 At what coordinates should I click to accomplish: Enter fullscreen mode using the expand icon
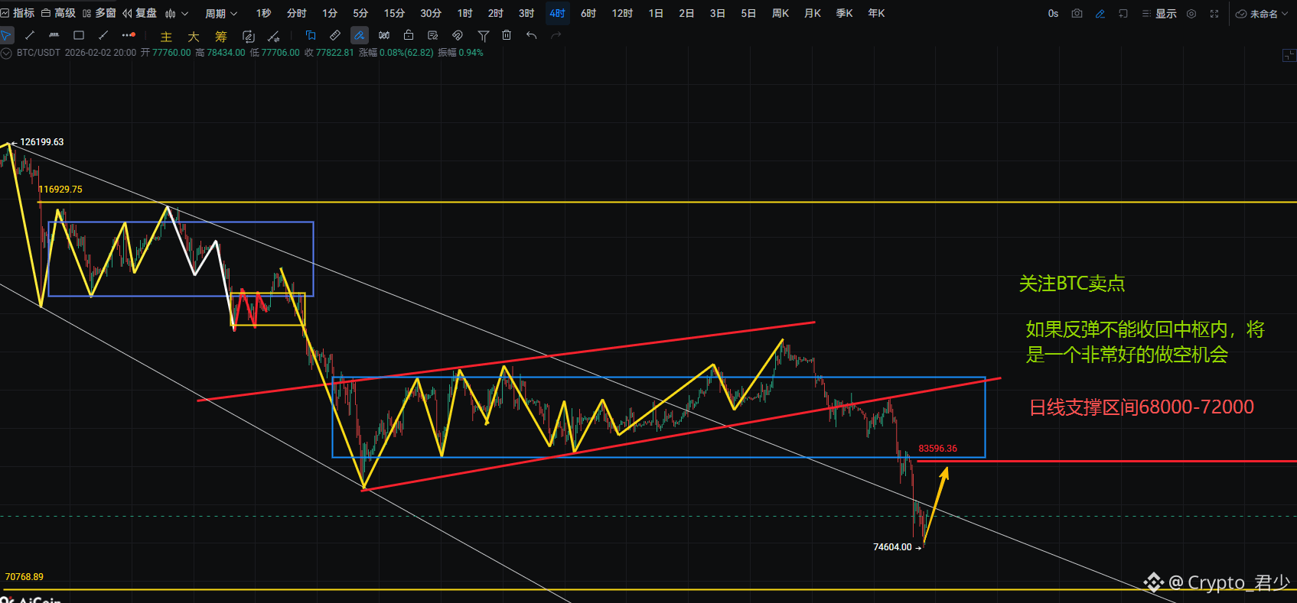point(1214,14)
